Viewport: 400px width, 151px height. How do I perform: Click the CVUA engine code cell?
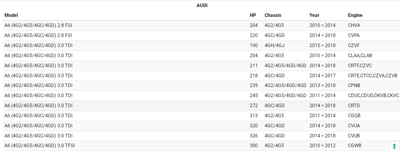point(354,126)
